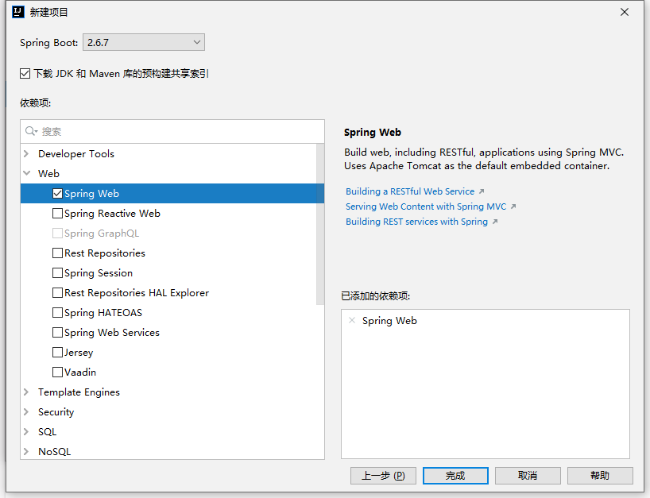Select the greyed-out Spring GraphQL row label
This screenshot has width=650, height=498.
(x=102, y=234)
